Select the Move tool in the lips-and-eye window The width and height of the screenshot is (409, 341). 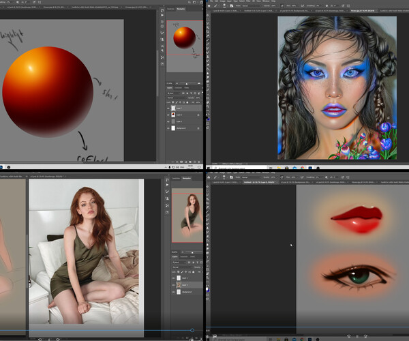[208, 187]
